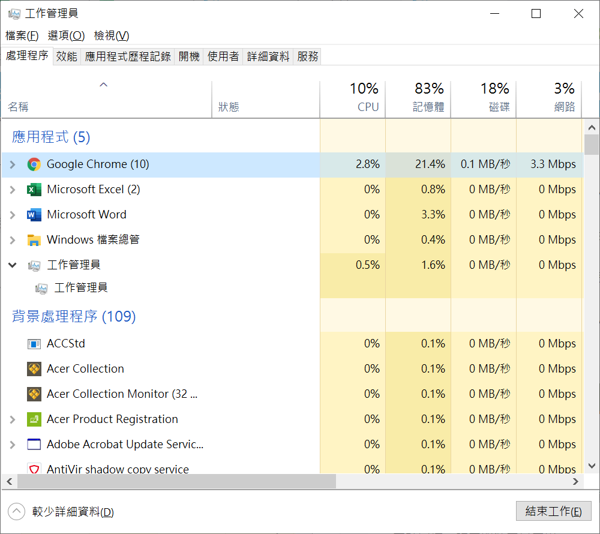Click Chrome's 3.3 Mbps network value
Image resolution: width=600 pixels, height=534 pixels.
pyautogui.click(x=553, y=164)
